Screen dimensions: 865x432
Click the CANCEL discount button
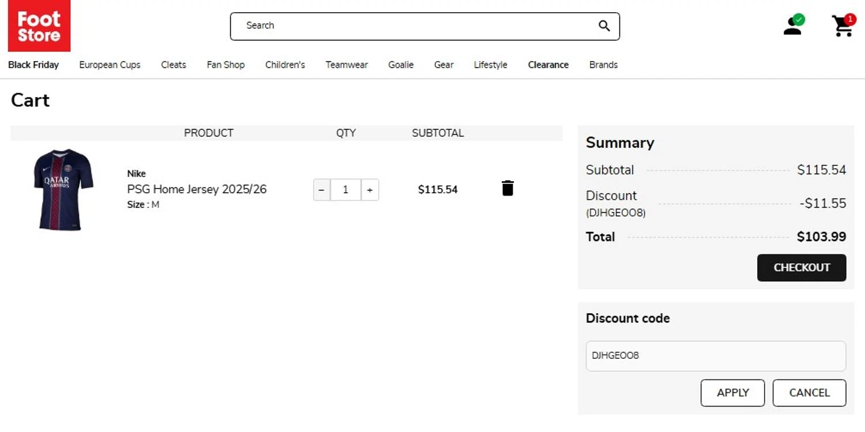pyautogui.click(x=809, y=393)
